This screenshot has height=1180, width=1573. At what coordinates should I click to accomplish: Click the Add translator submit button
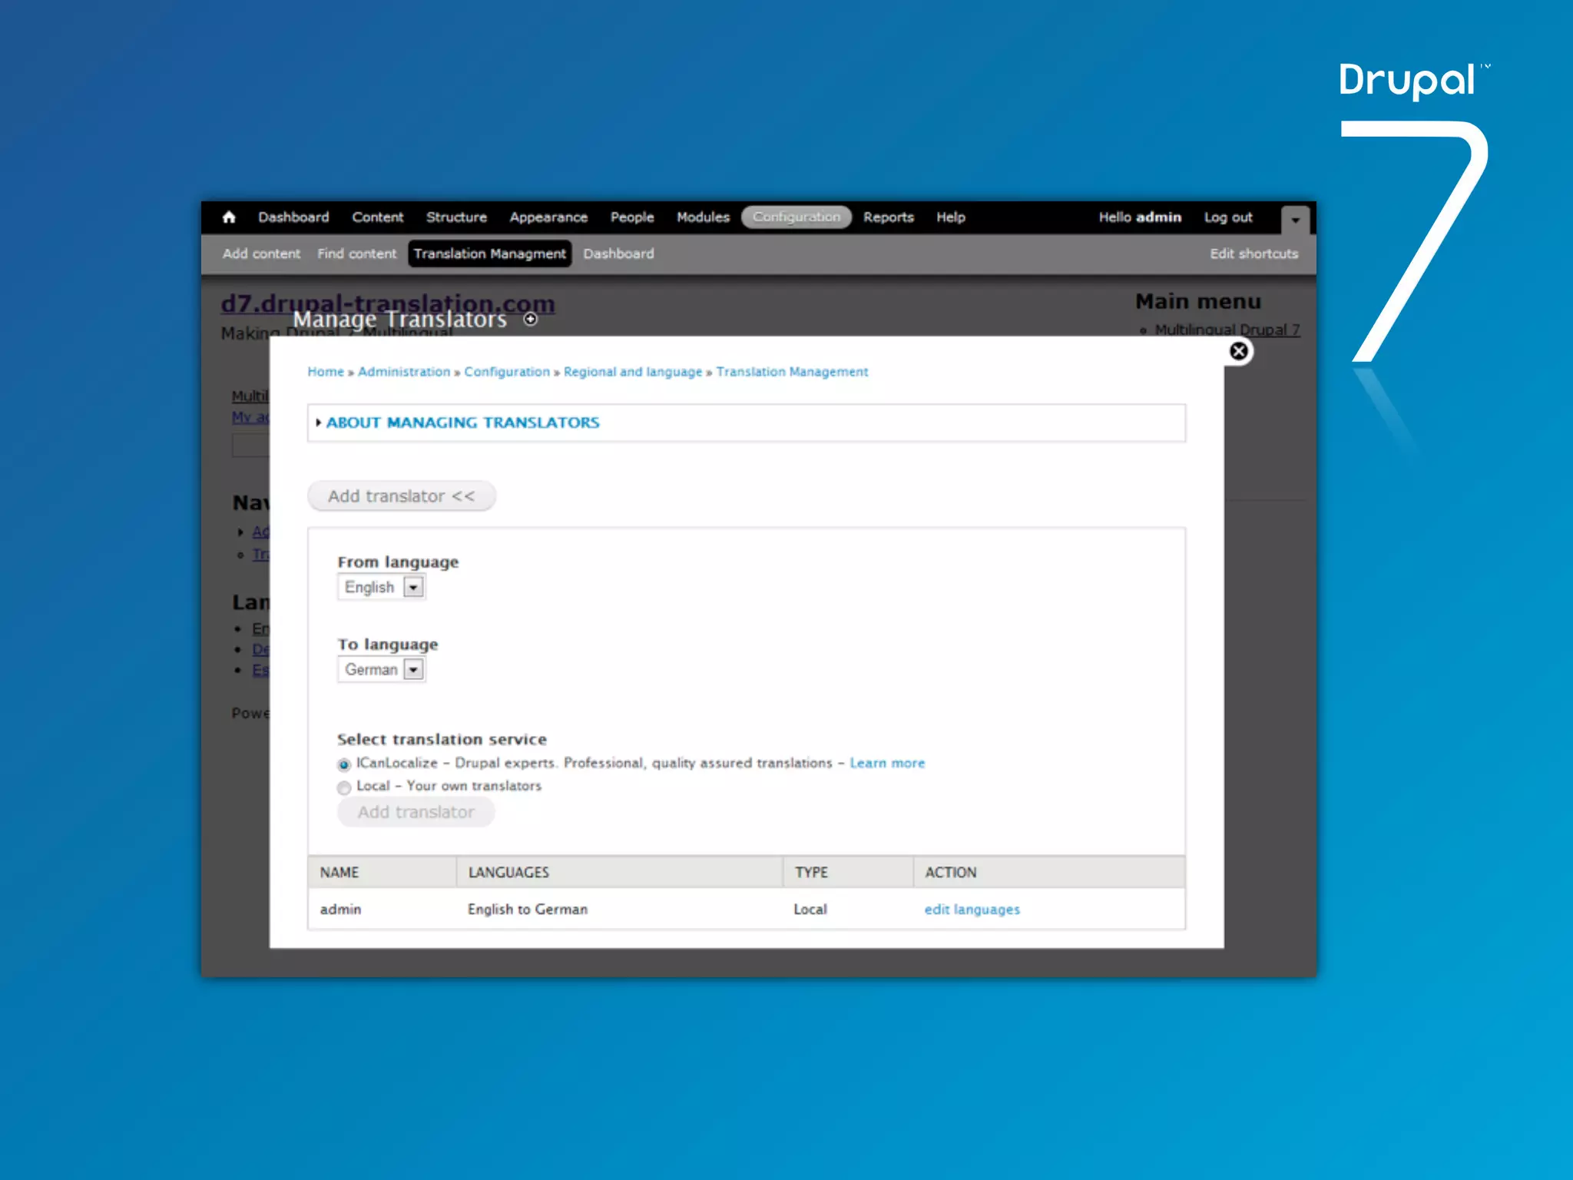tap(416, 812)
